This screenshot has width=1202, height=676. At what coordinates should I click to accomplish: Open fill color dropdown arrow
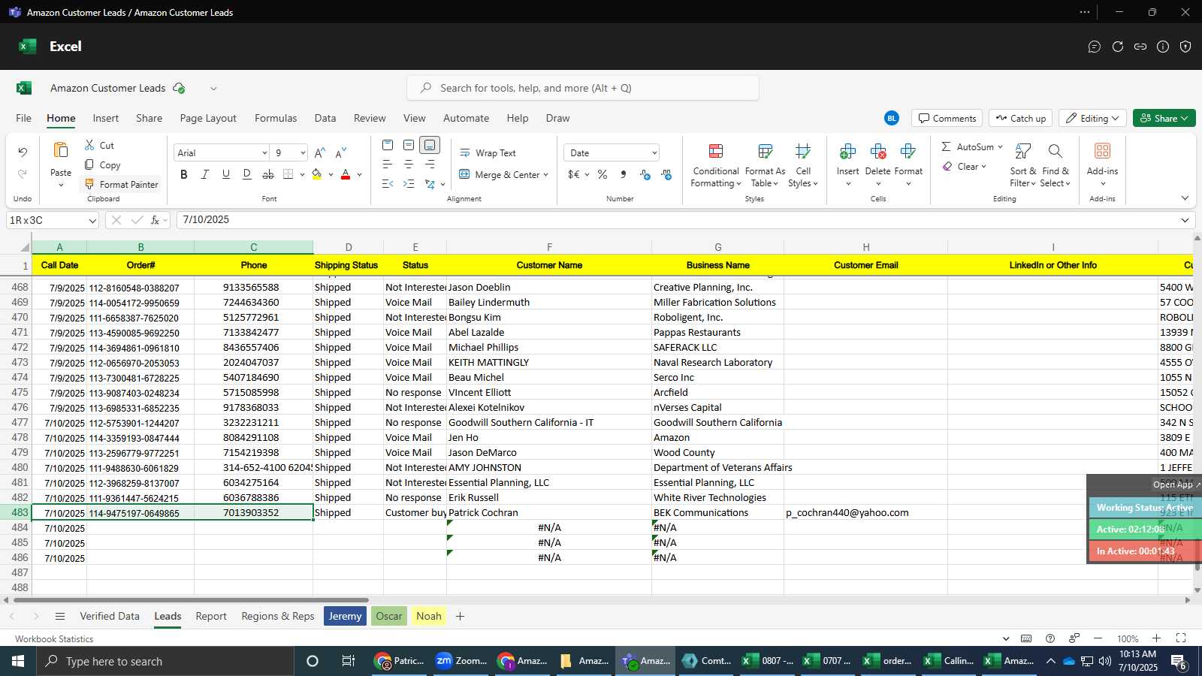[x=331, y=175]
